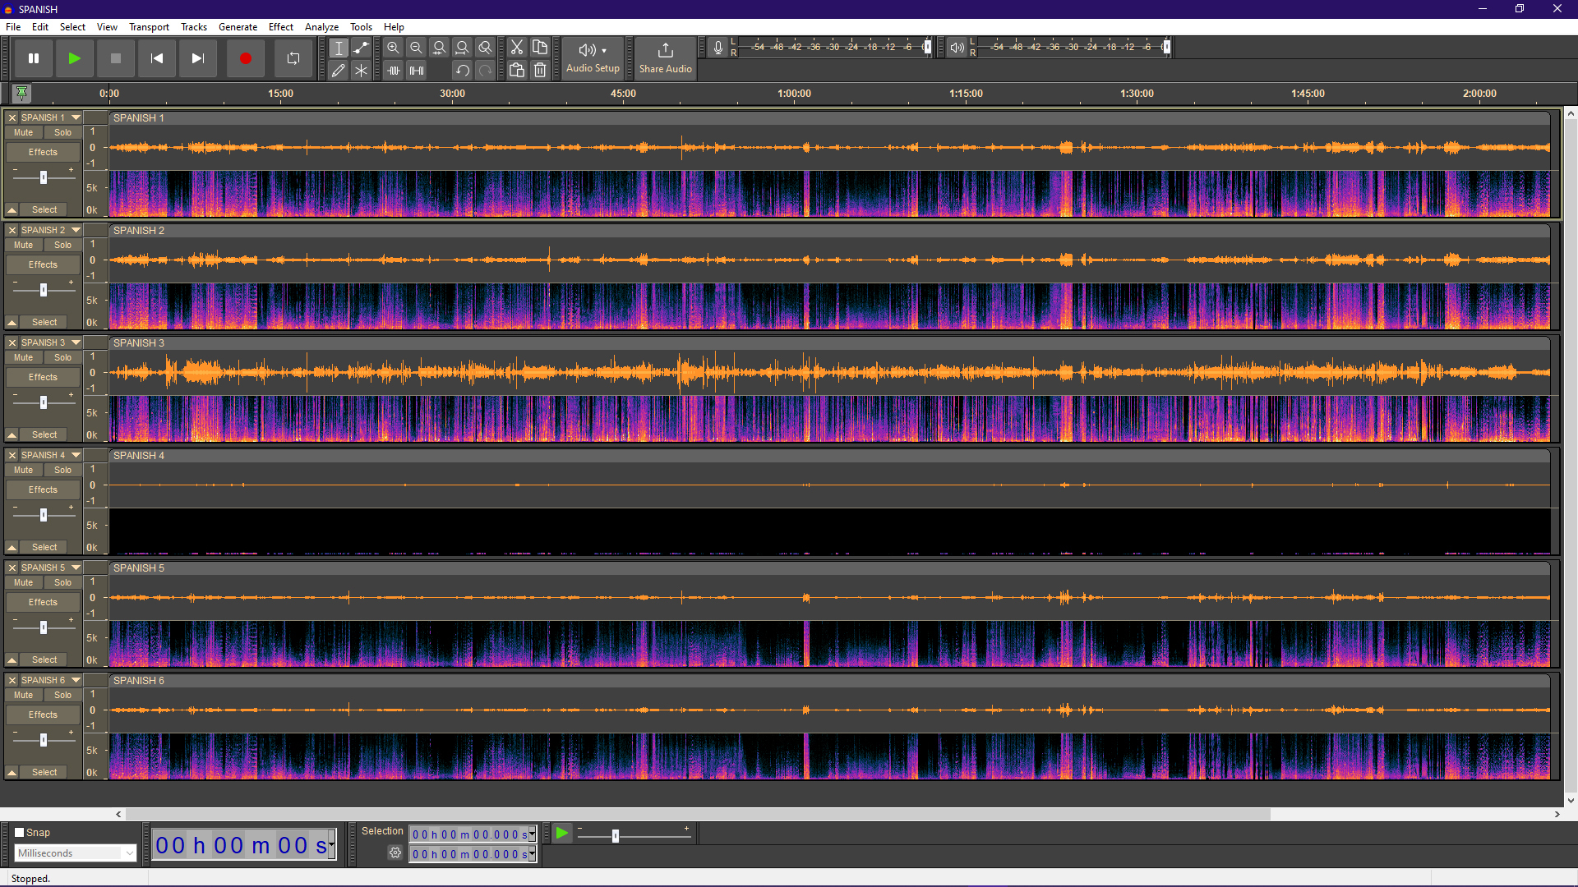Viewport: 1578px width, 887px height.
Task: Solo the SPANISH 5 track
Action: (x=63, y=583)
